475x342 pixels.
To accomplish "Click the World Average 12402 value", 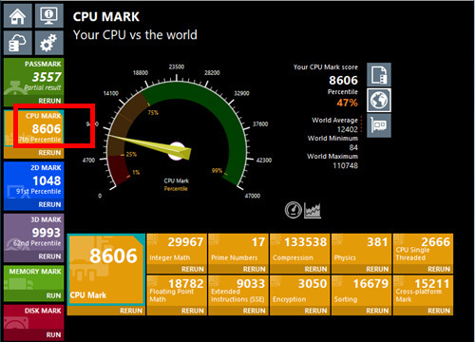I will [x=348, y=129].
